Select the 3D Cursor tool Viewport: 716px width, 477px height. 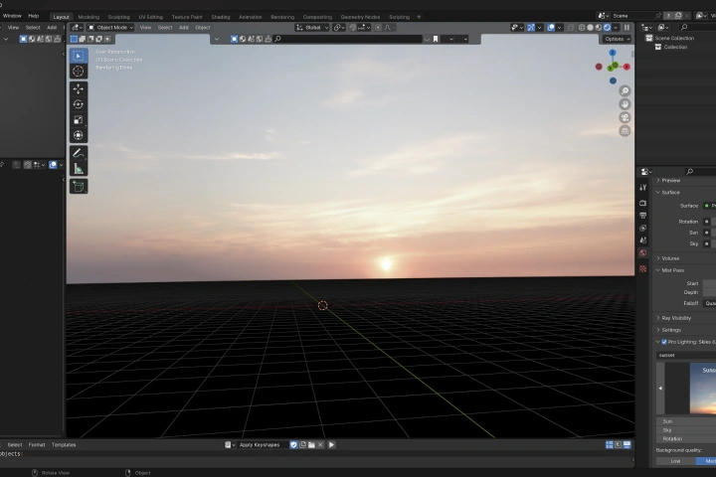click(79, 72)
